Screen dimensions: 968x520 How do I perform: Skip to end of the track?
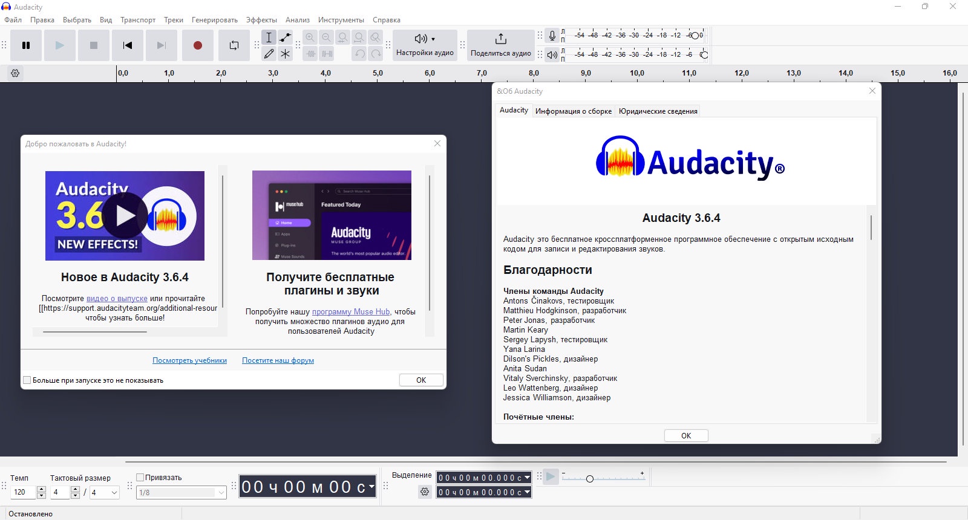pos(162,45)
